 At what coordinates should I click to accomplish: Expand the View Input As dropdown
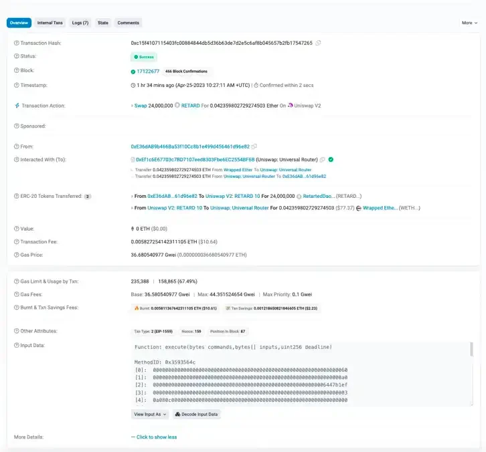[x=150, y=415]
